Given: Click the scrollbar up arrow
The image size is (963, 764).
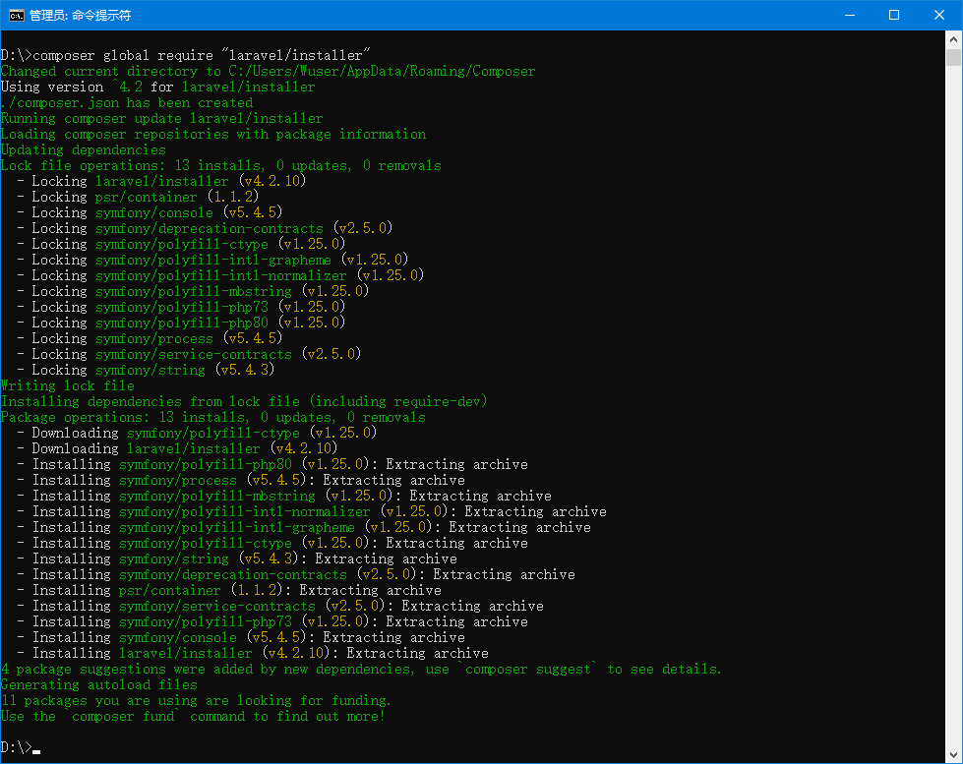Looking at the screenshot, I should coord(953,39).
